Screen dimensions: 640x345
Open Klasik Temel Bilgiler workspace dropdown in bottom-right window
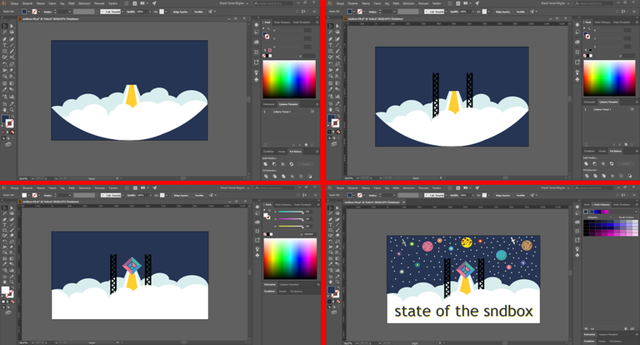[x=555, y=187]
